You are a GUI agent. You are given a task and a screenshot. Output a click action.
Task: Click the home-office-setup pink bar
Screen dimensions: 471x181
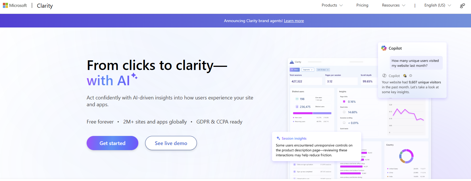pos(351,167)
